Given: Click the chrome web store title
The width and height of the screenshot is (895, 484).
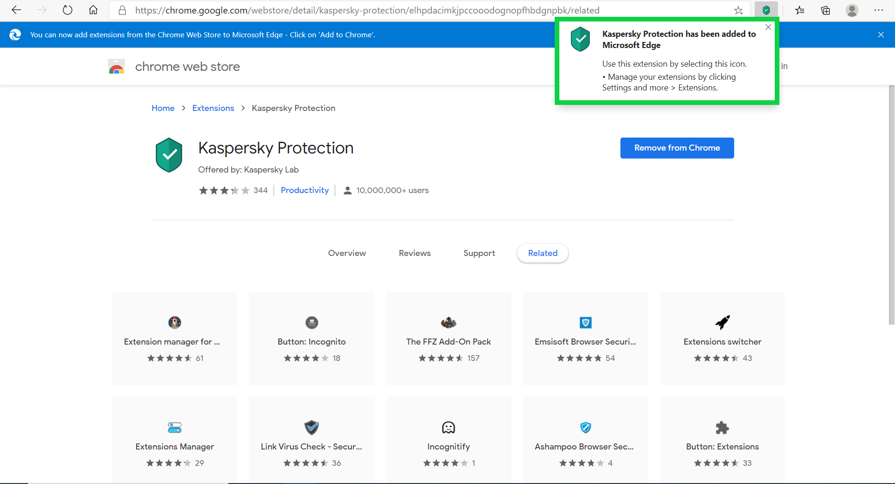Looking at the screenshot, I should tap(187, 67).
